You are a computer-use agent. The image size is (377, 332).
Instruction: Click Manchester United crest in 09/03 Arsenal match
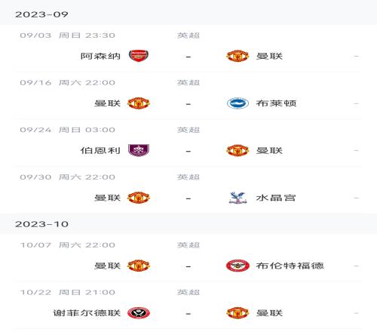pos(238,56)
